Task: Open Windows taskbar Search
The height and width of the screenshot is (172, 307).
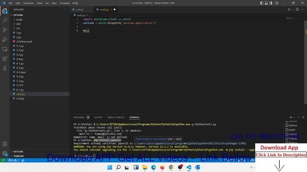Action: [x=118, y=167]
